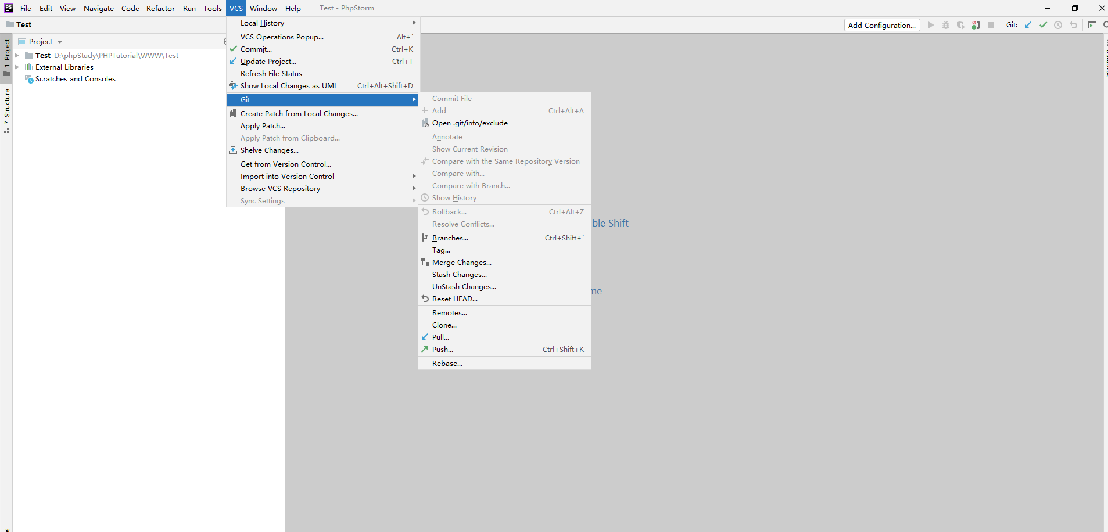This screenshot has height=532, width=1108.
Task: Click Add Configuration button
Action: (882, 25)
